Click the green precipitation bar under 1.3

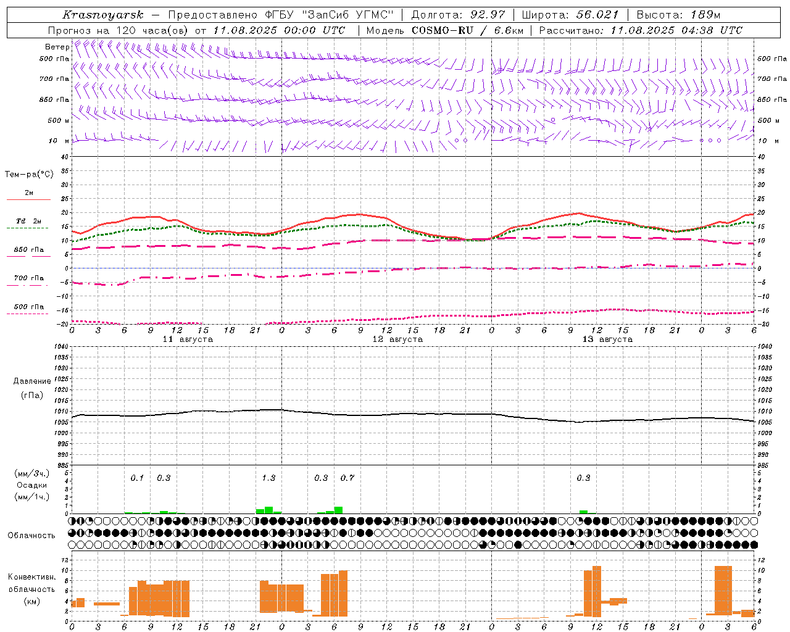[268, 510]
